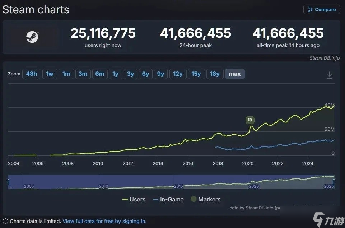Choose the 18y zoom range

215,74
